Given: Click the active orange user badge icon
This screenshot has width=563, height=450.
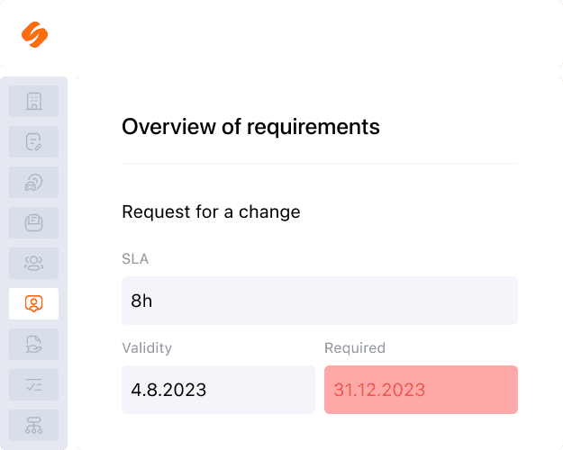Looking at the screenshot, I should [x=33, y=304].
